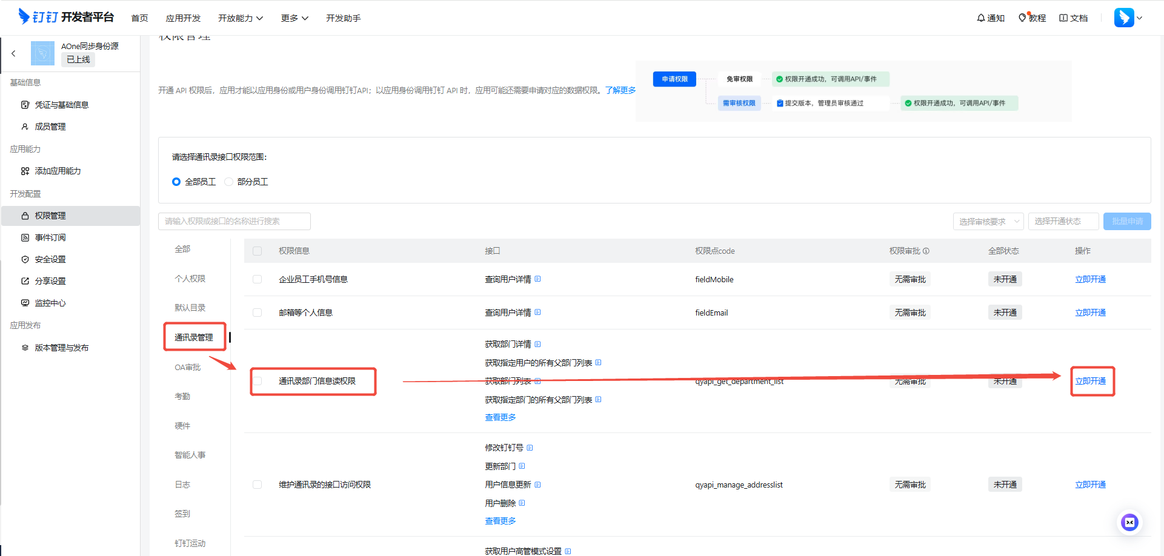Screen dimensions: 1164x556
Task: Click the AOne app thumbnail icon
Action: [x=42, y=53]
